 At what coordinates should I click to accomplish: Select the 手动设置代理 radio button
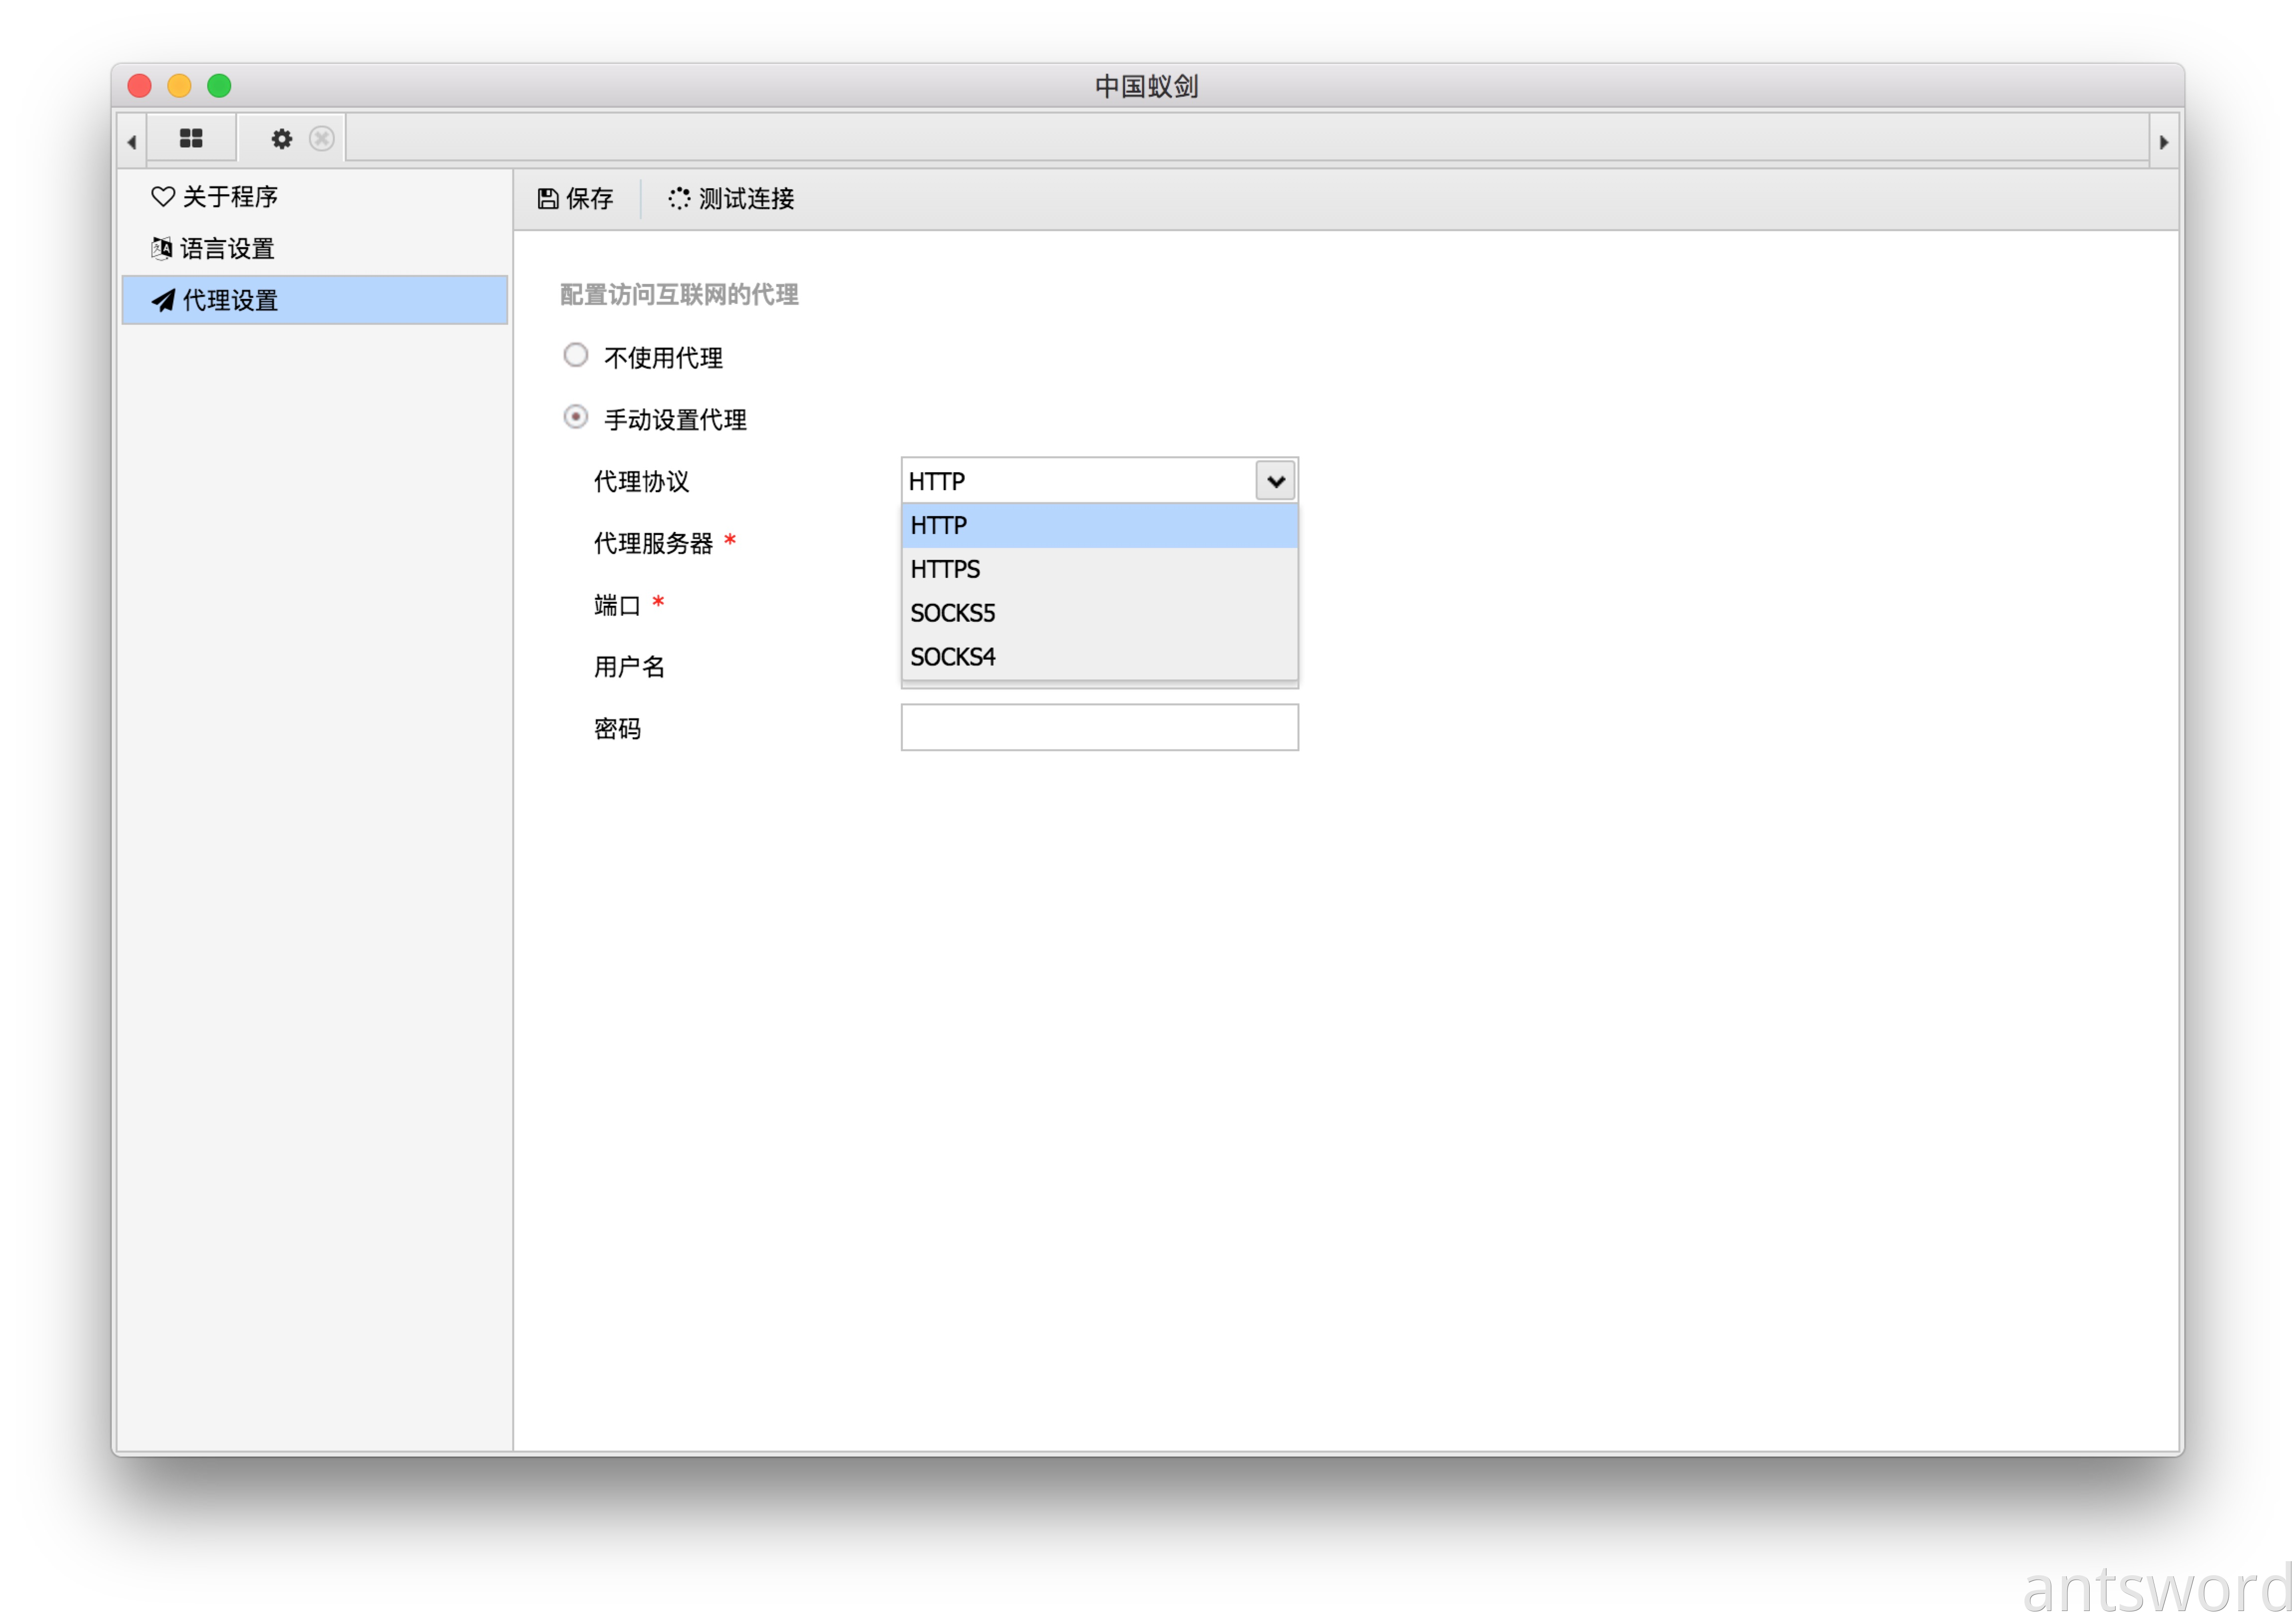[576, 417]
